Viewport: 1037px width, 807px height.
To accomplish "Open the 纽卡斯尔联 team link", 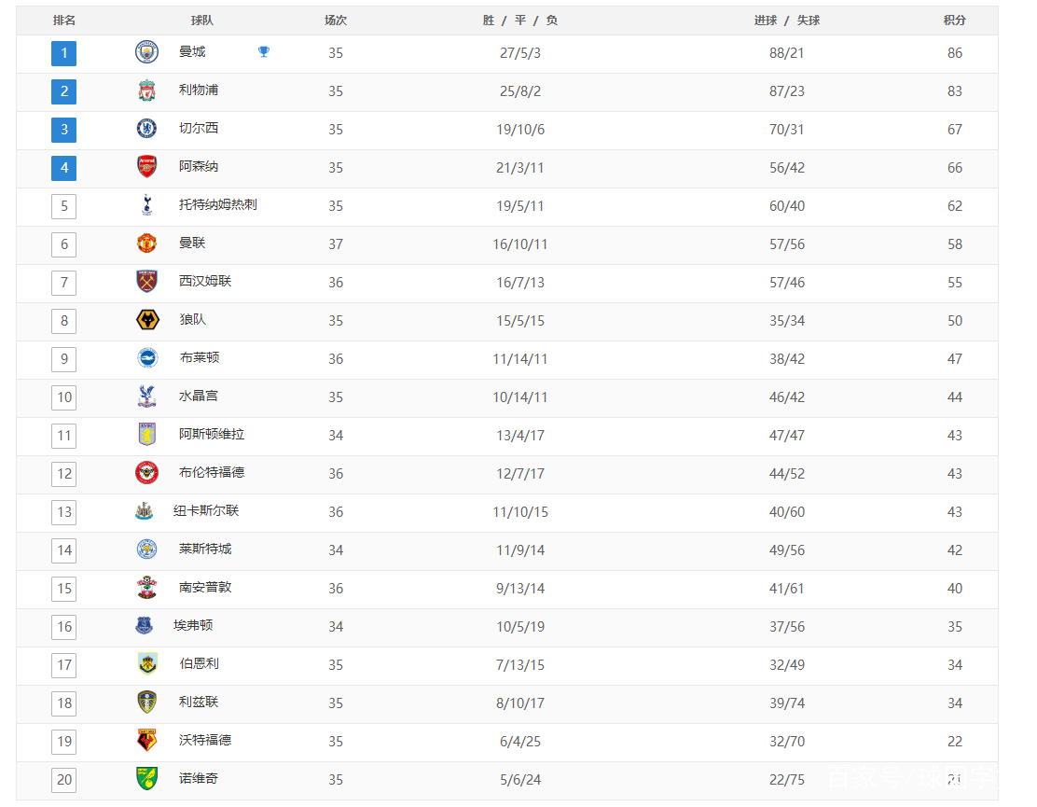I will click(206, 510).
